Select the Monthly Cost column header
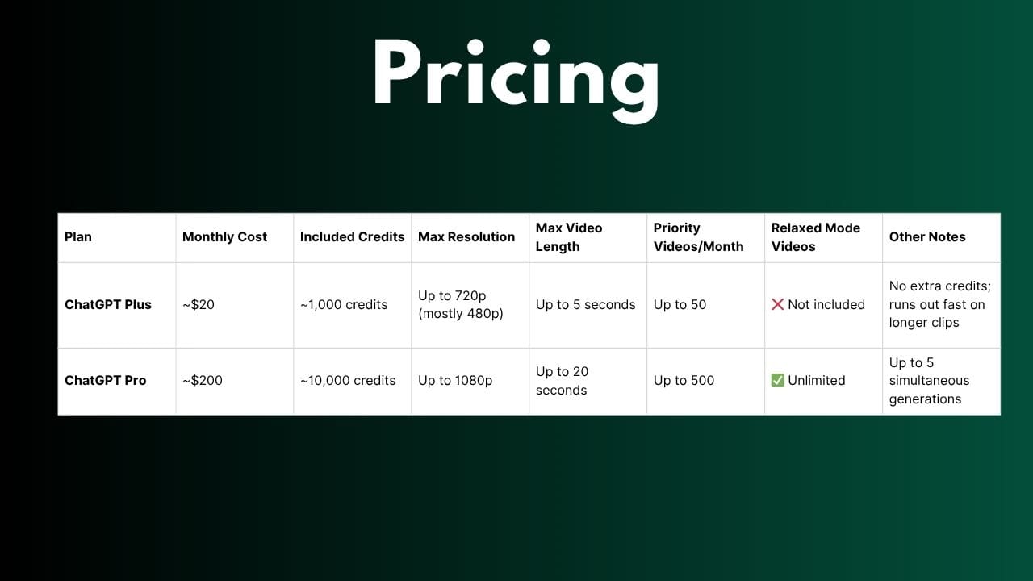This screenshot has width=1033, height=581. click(x=224, y=236)
